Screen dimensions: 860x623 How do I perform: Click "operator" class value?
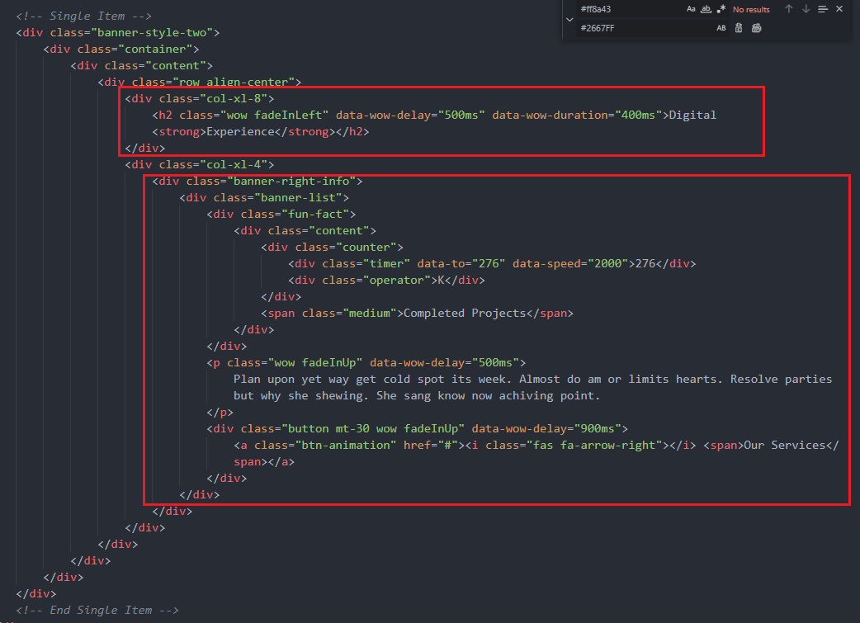tap(397, 280)
